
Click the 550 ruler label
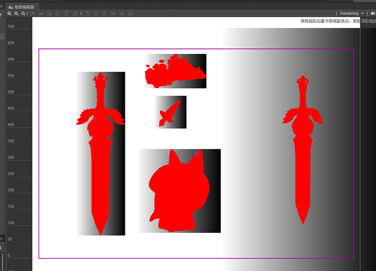click(x=11, y=76)
